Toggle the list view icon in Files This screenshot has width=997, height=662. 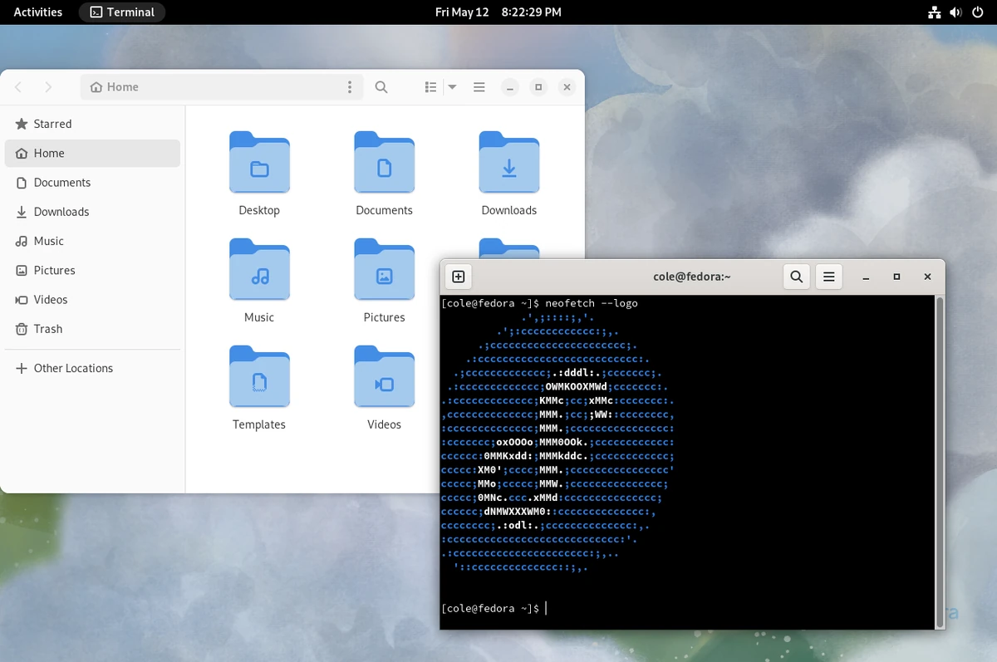click(430, 87)
